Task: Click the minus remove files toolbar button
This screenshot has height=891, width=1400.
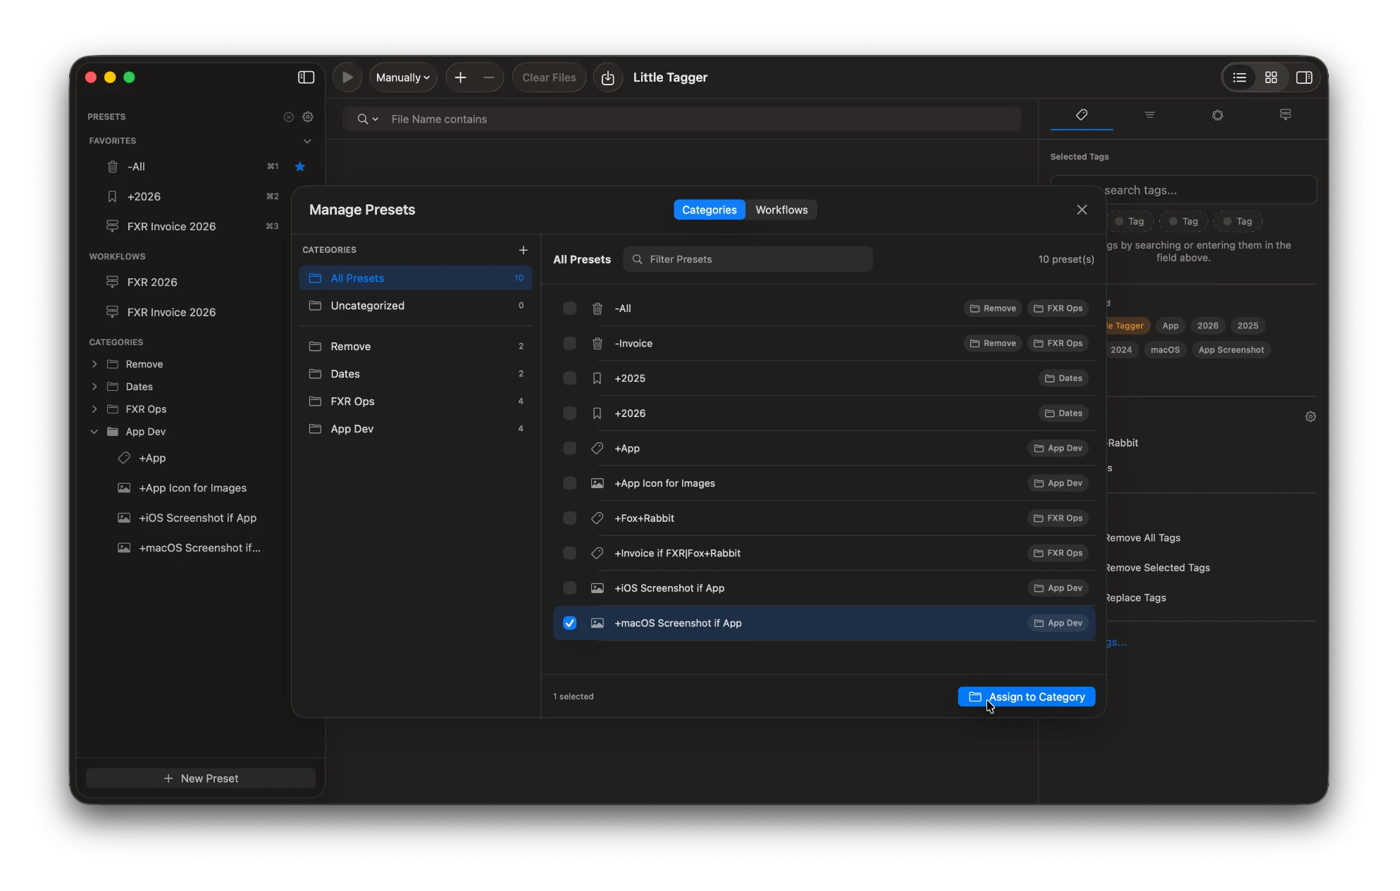Action: point(489,77)
